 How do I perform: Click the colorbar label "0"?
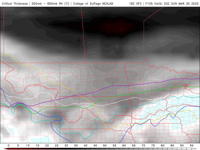tap(8, 145)
